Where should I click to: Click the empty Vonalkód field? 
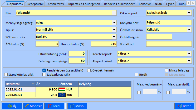point(169,44)
